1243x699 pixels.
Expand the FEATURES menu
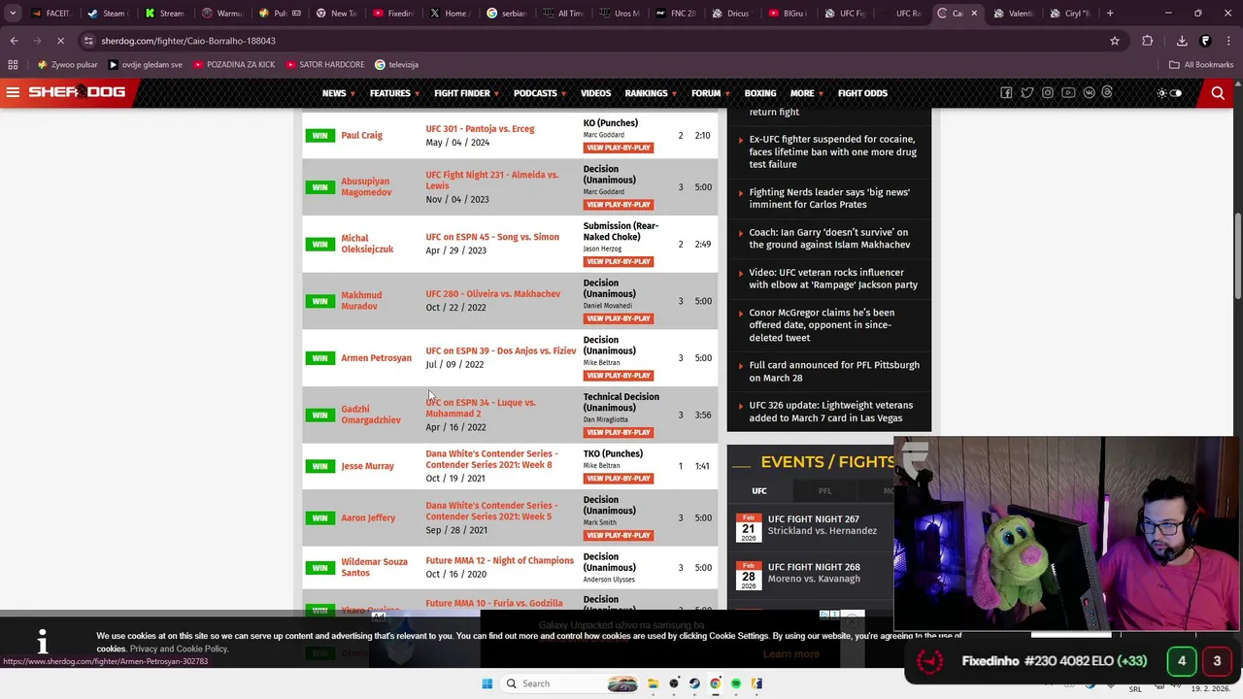(394, 93)
